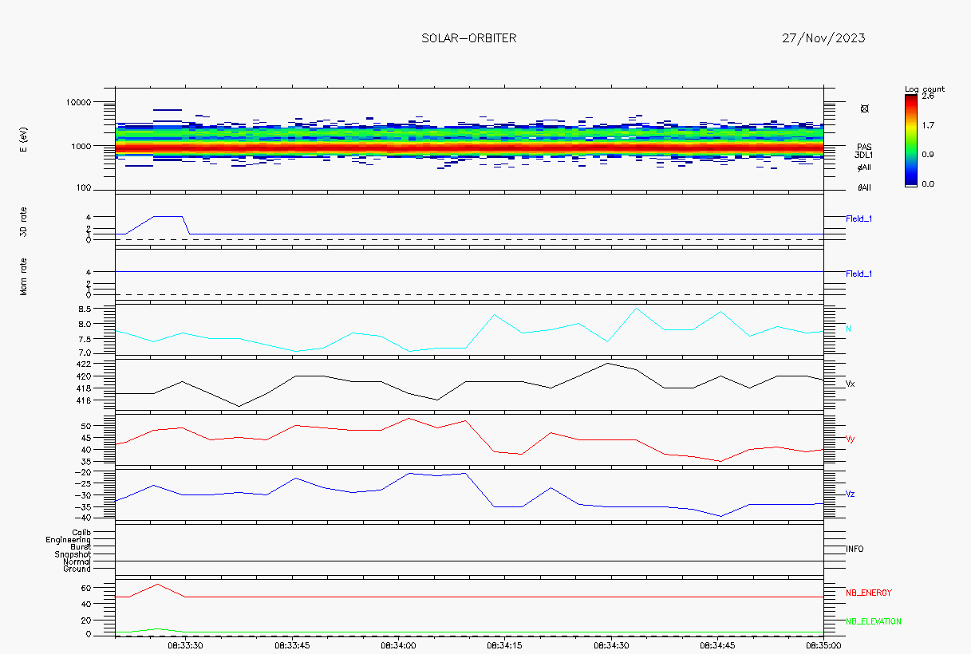Click the cyan "N" density label
This screenshot has width=971, height=654.
848,329
